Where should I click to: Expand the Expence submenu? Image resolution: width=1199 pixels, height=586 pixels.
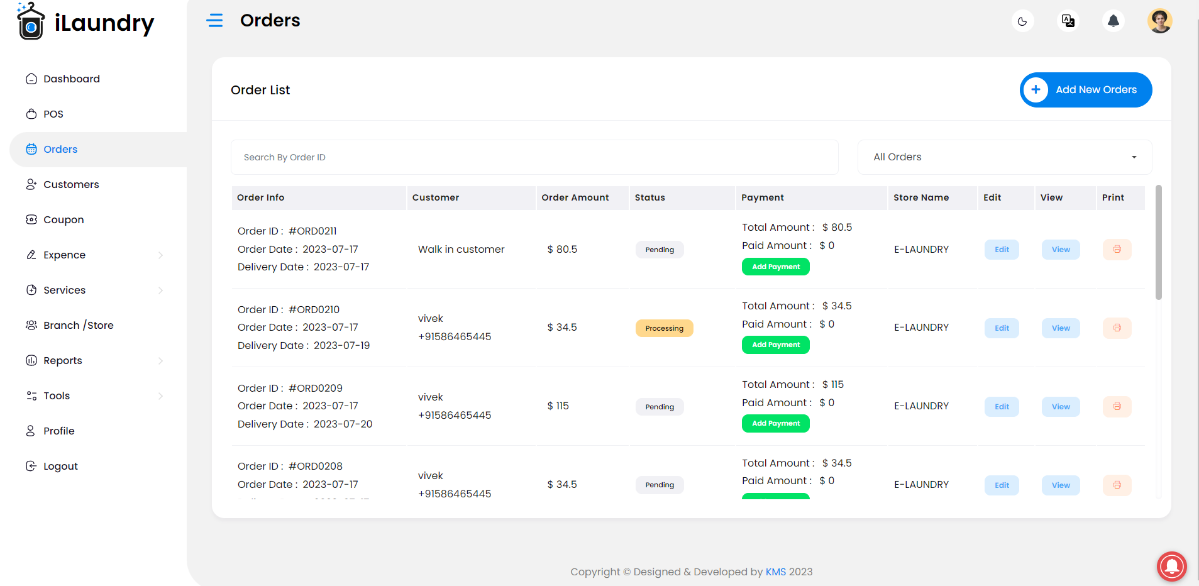point(94,255)
